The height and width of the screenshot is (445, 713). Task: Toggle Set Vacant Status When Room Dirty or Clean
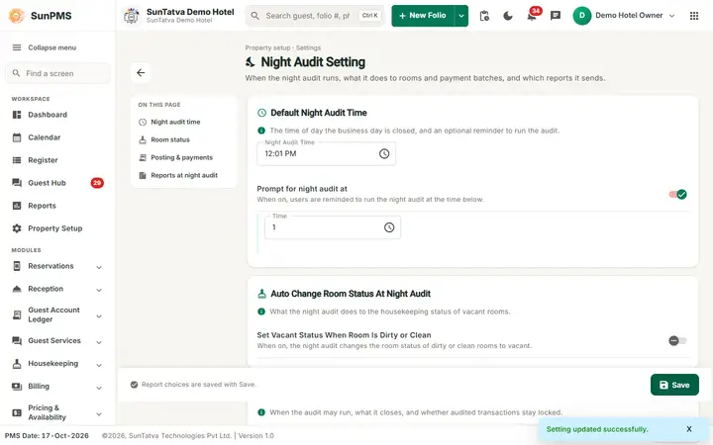(x=677, y=340)
